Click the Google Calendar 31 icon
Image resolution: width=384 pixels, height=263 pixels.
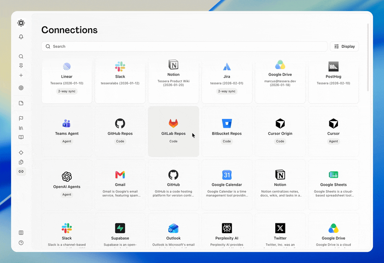(227, 175)
